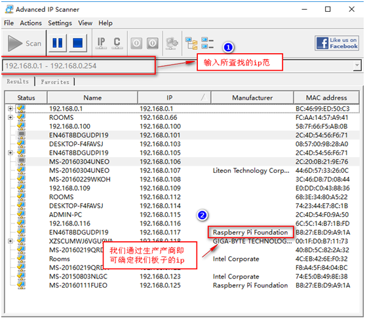Image resolution: width=365 pixels, height=319 pixels.
Task: Open the IP range dropdown arrow
Action: coord(357,66)
